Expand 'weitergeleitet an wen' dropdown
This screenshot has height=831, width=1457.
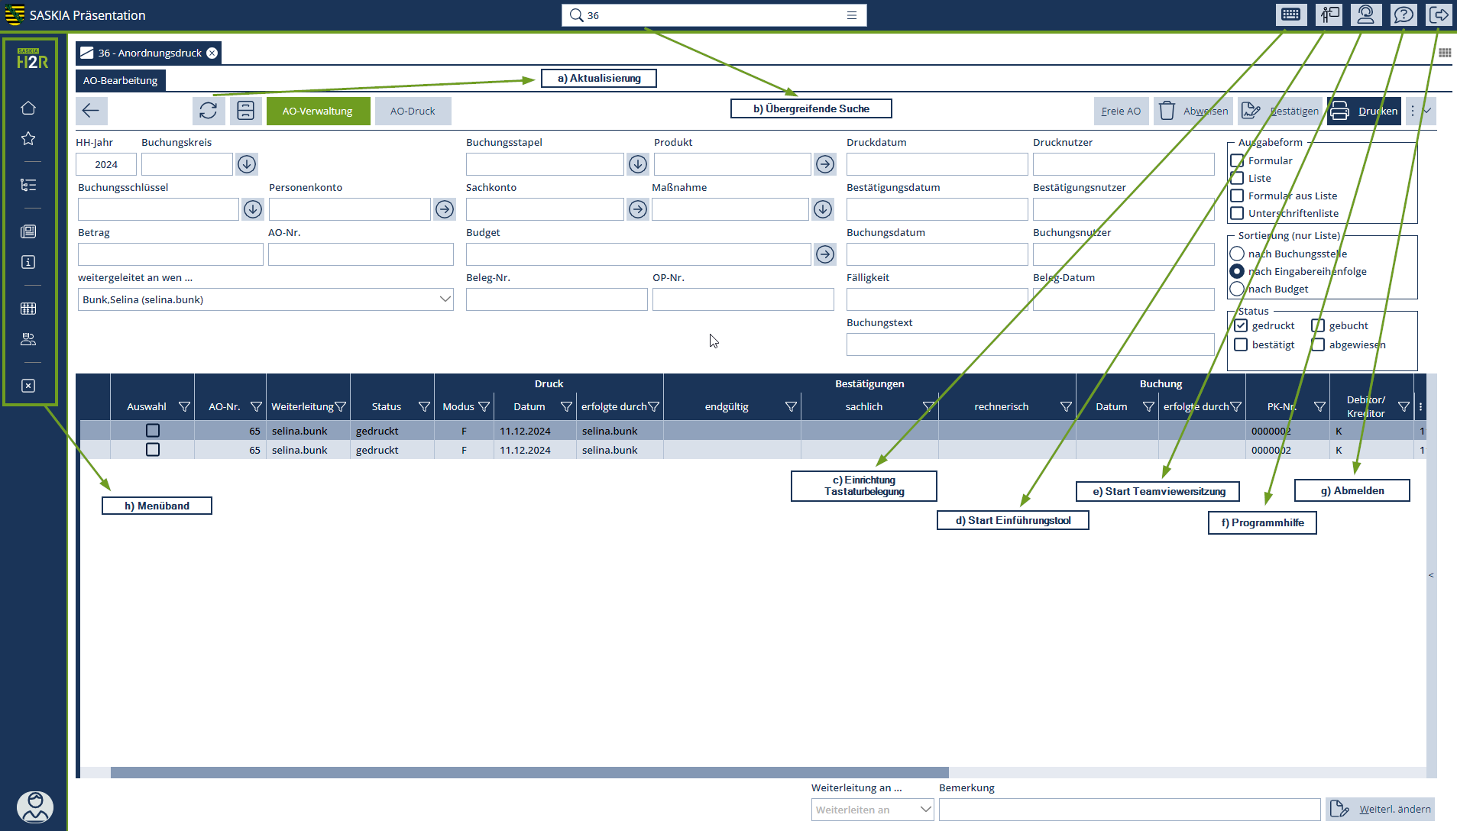(x=445, y=299)
